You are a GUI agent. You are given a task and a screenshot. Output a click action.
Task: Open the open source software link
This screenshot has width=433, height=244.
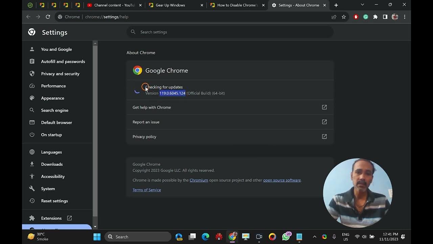[282, 180]
